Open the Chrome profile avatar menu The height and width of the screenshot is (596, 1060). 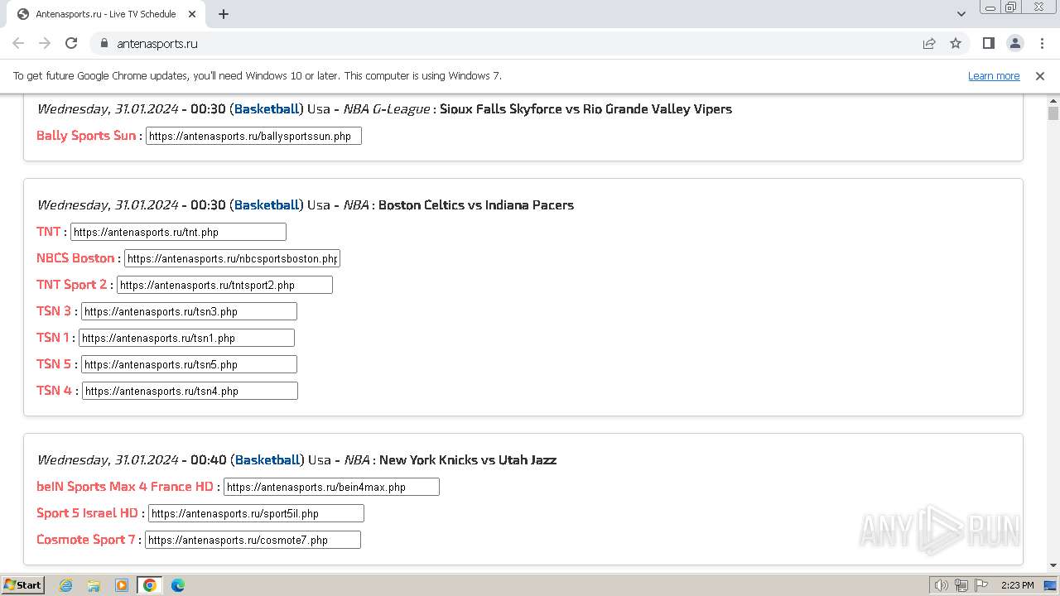point(1014,43)
